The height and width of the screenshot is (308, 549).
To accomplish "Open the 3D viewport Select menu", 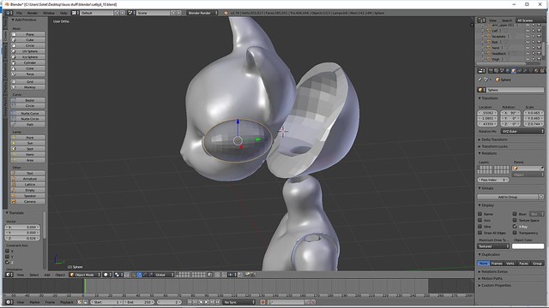I will tap(34, 275).
